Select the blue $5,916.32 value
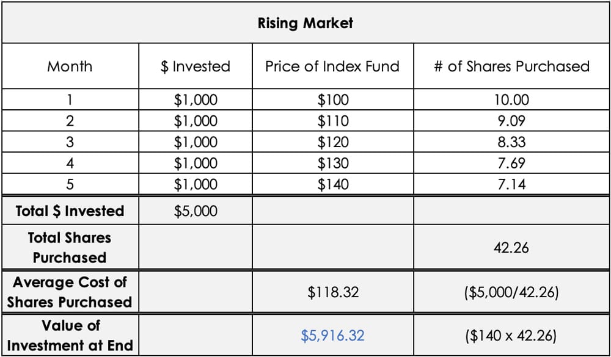611x357 pixels. [333, 335]
